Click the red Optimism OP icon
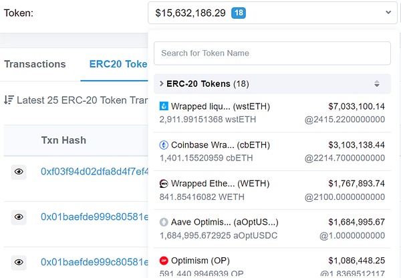Screen dimensions: 401x278 pyautogui.click(x=164, y=260)
